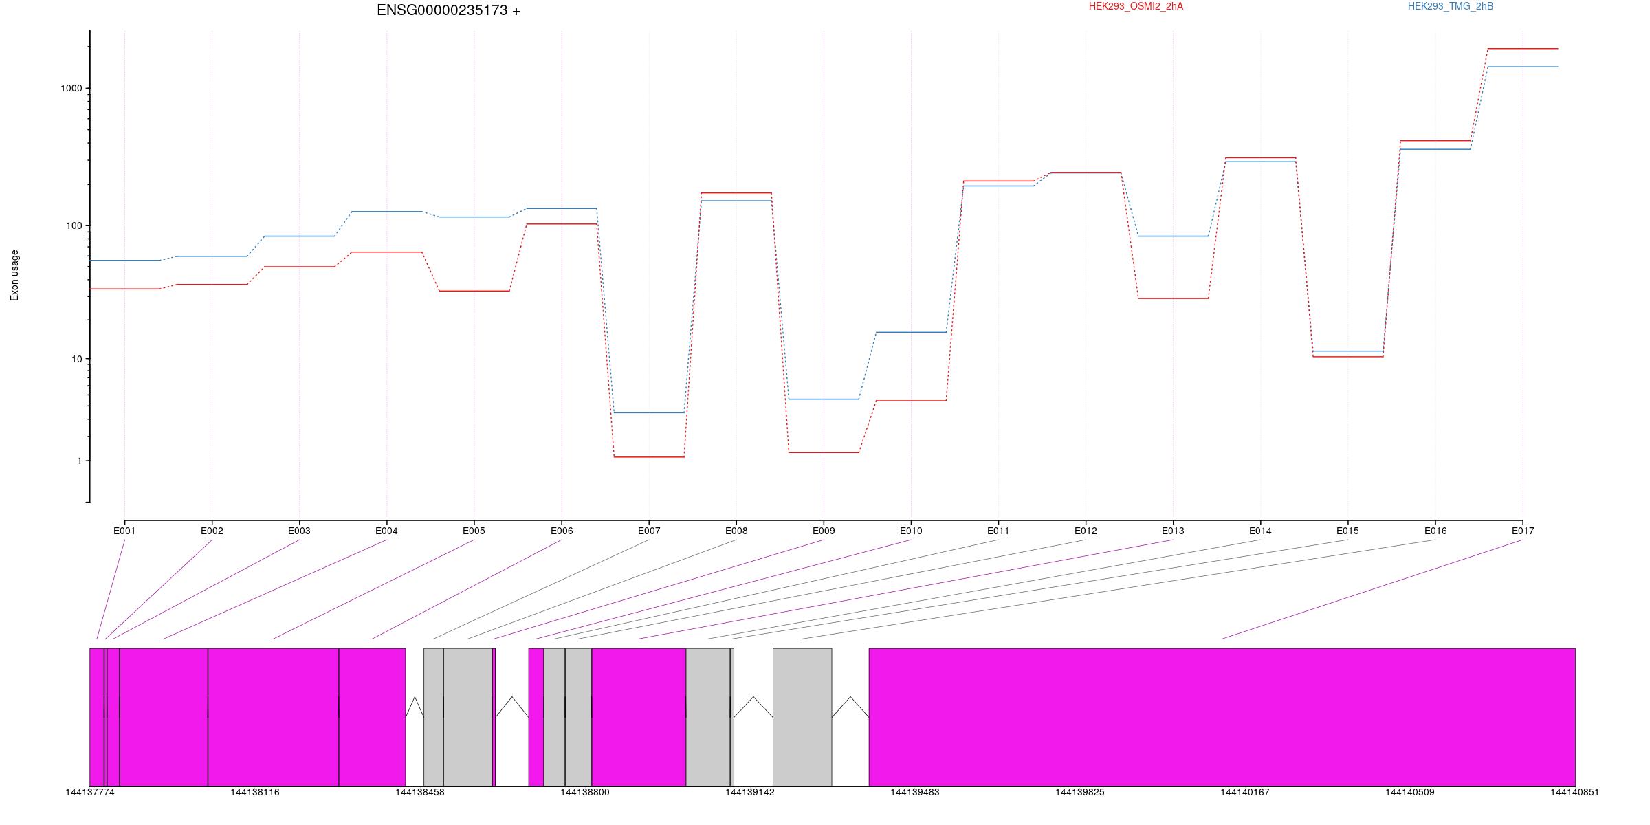Click the red line segment above E005
This screenshot has width=1650, height=825.
click(x=474, y=291)
